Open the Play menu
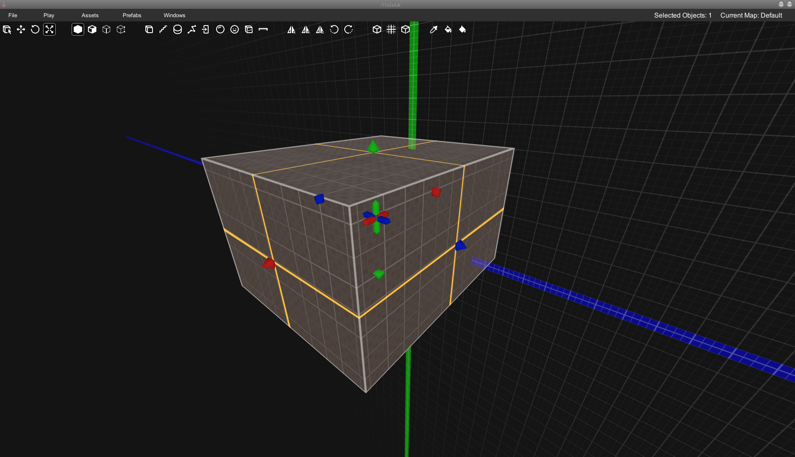Screen dimensions: 795x457 tap(49, 15)
